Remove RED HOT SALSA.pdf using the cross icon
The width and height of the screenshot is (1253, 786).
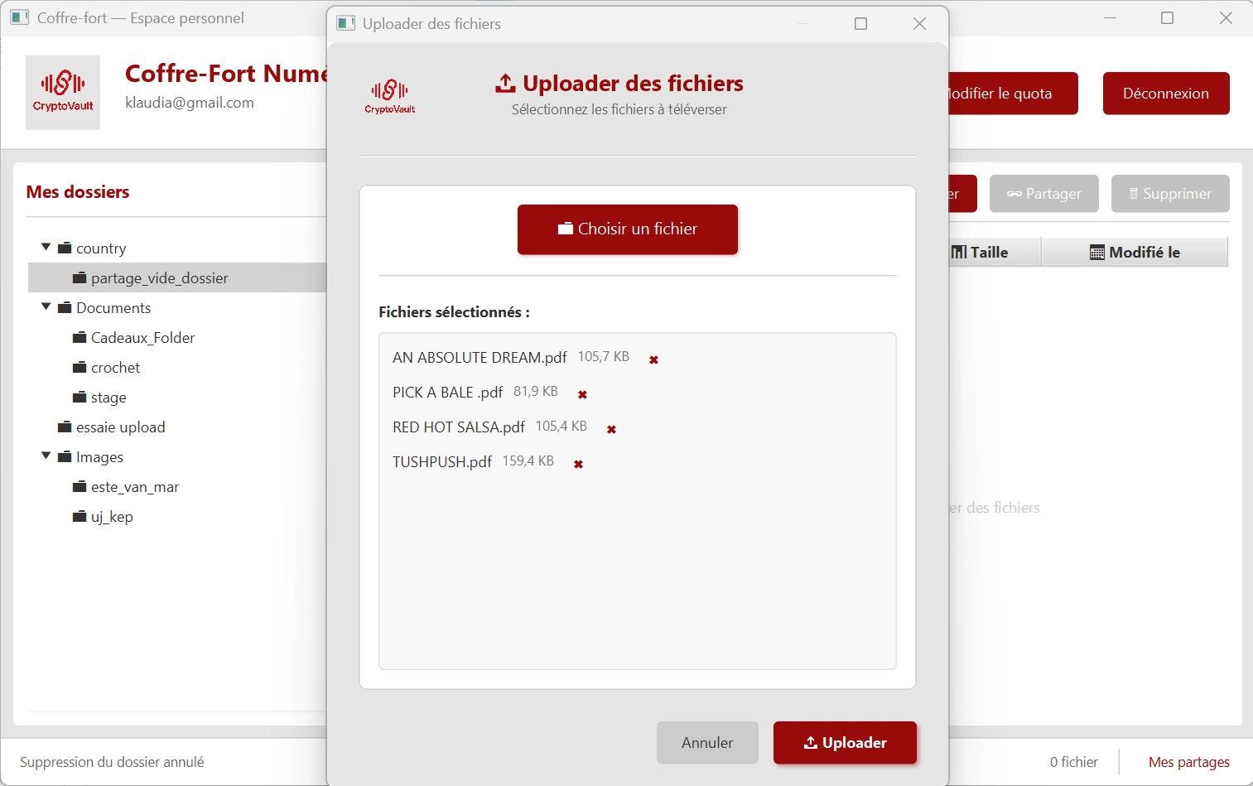[611, 429]
